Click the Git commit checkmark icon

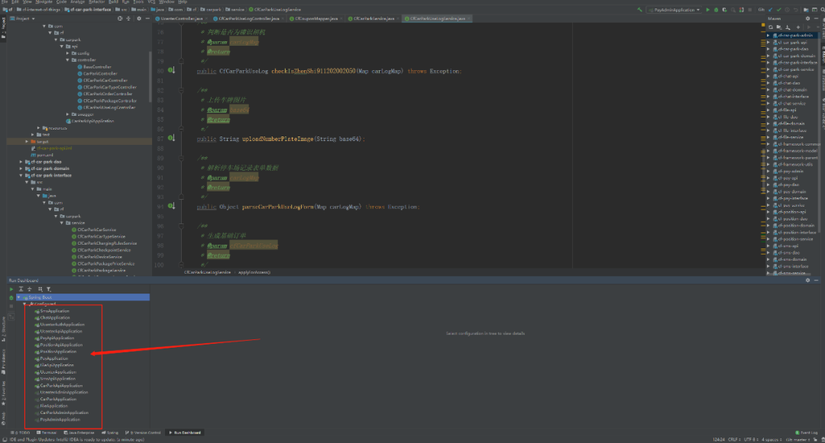(778, 10)
